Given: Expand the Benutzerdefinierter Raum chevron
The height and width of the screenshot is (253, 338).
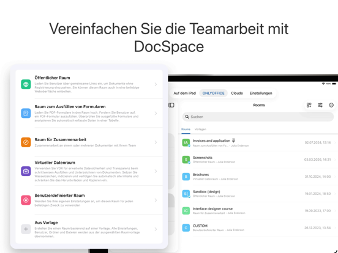Looking at the screenshot, I should 156,200.
